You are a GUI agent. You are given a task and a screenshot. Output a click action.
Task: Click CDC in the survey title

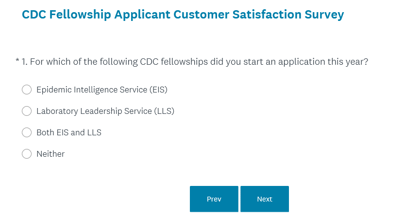click(33, 15)
